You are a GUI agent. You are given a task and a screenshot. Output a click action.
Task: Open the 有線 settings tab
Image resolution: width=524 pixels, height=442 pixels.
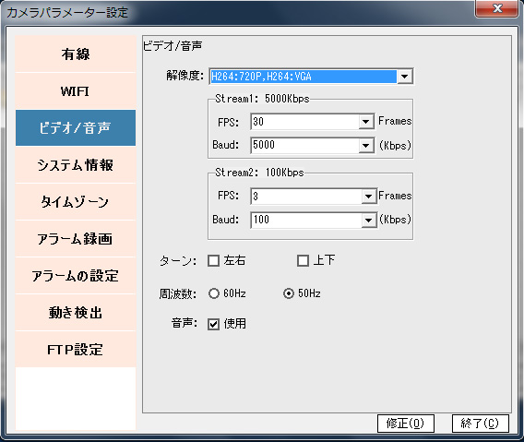click(76, 54)
